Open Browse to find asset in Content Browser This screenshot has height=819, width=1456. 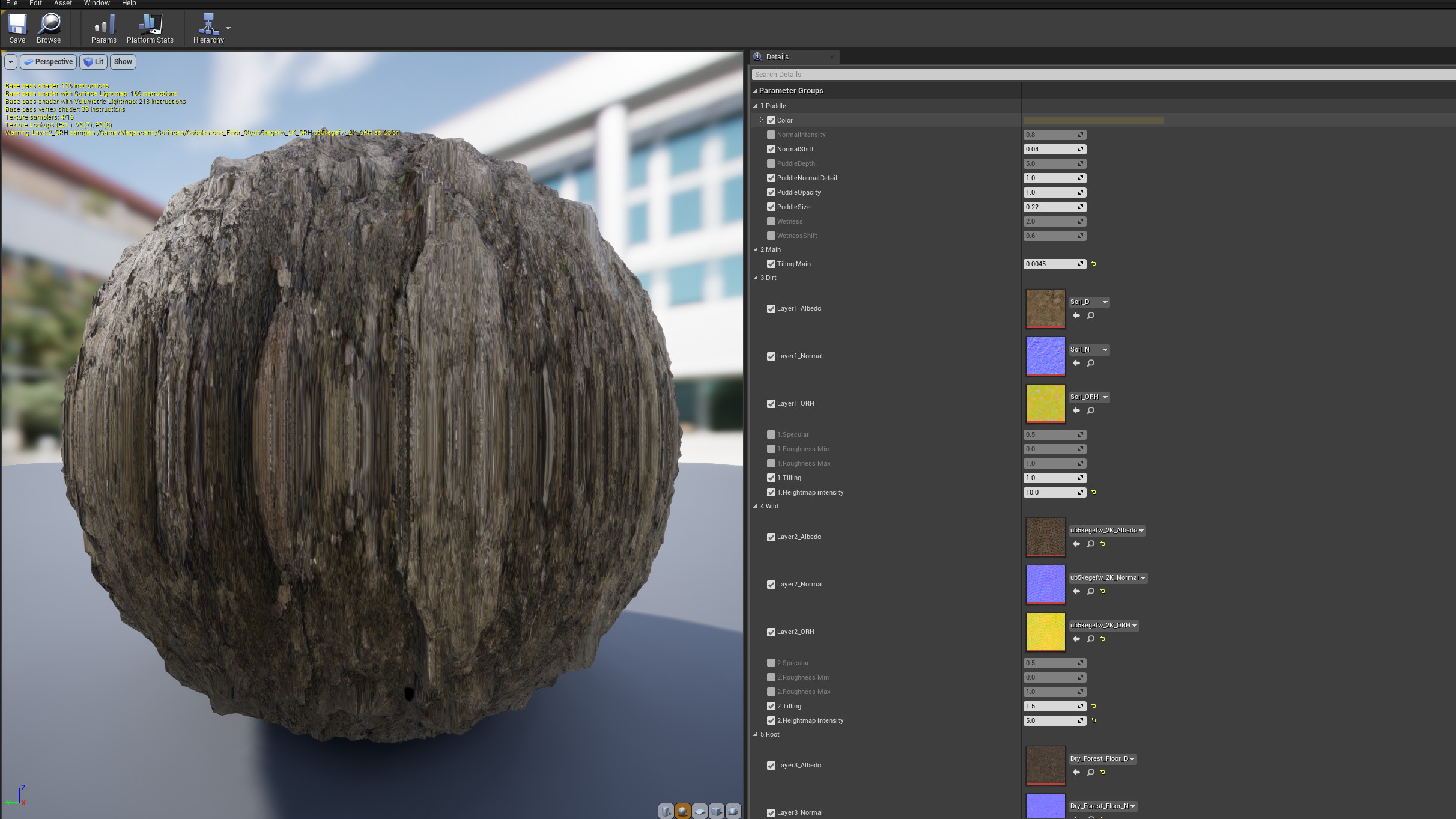coord(49,28)
